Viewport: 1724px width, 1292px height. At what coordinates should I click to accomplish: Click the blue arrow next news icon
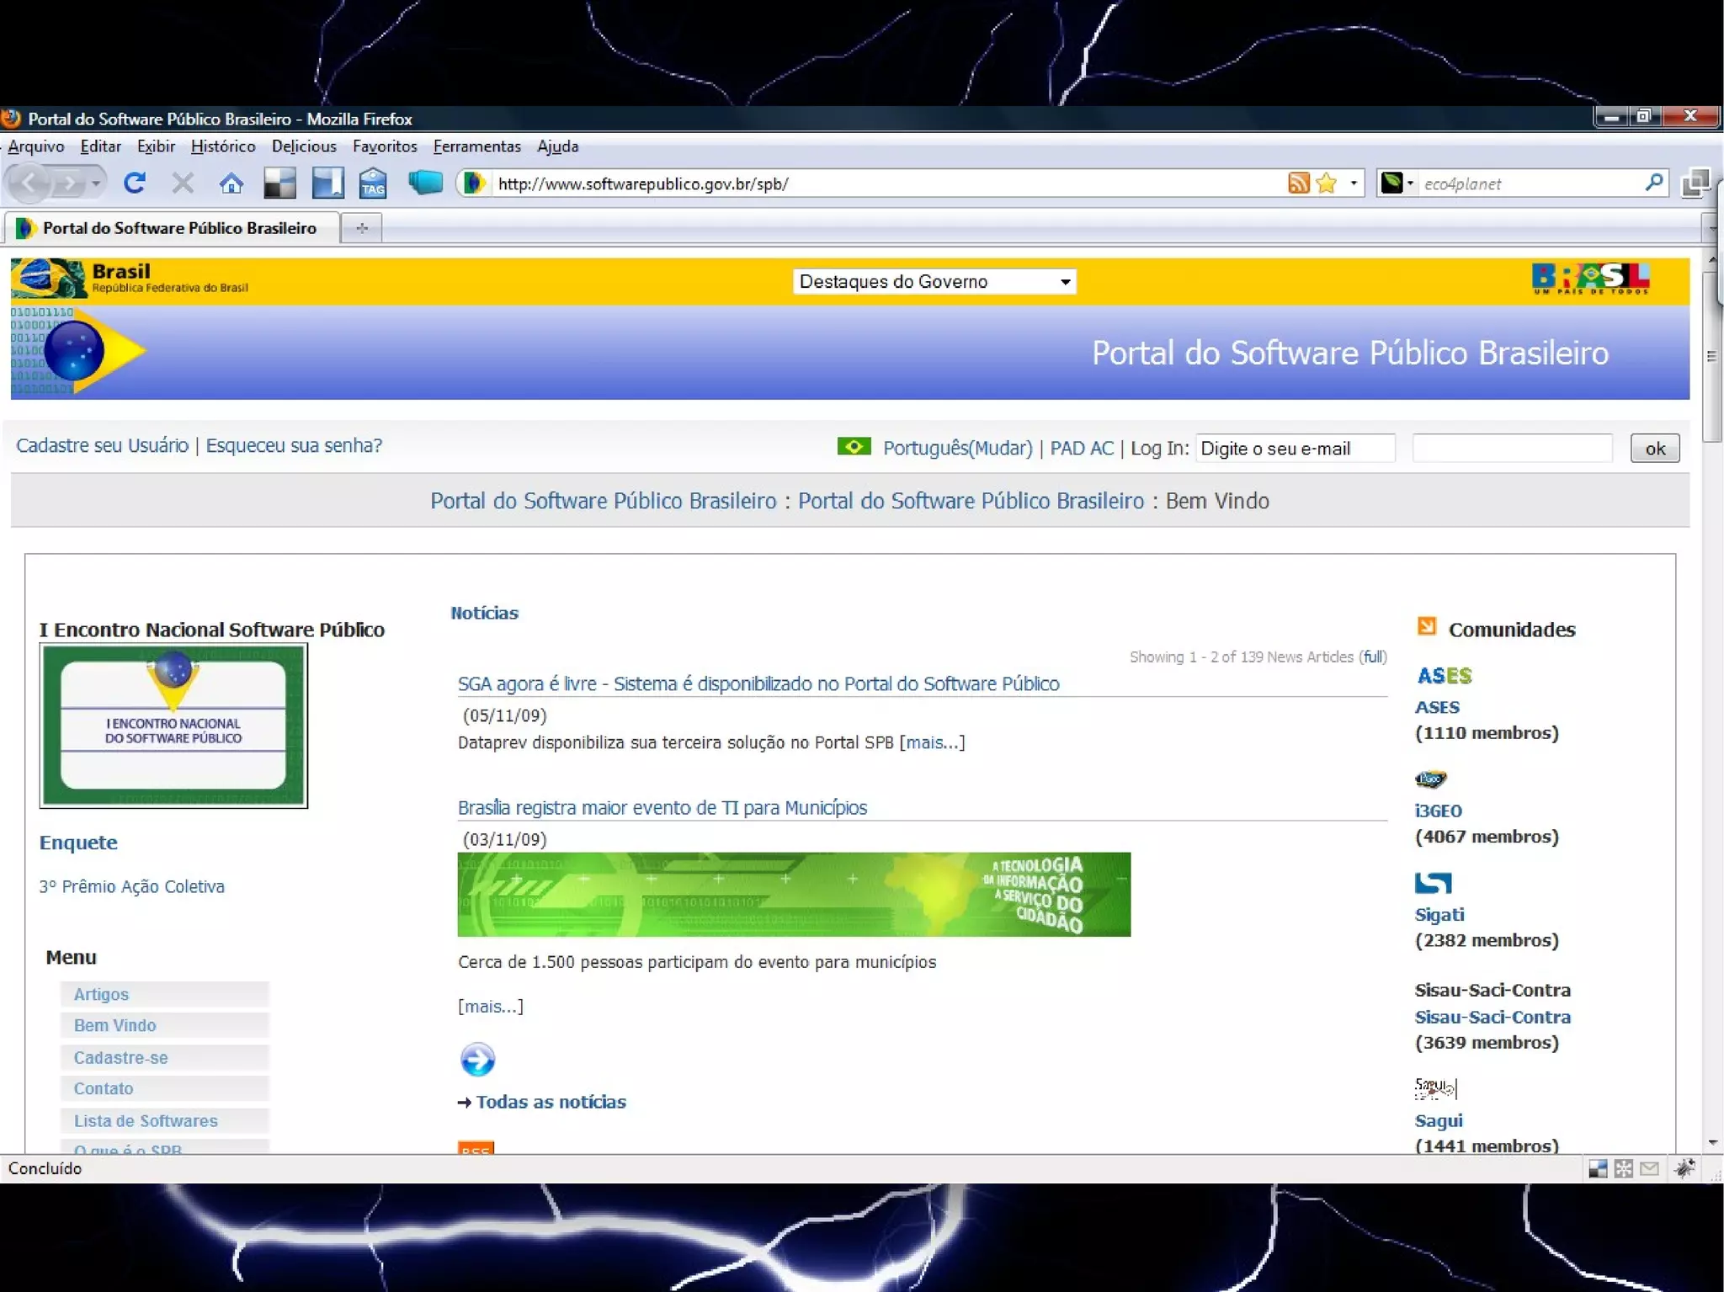click(477, 1059)
